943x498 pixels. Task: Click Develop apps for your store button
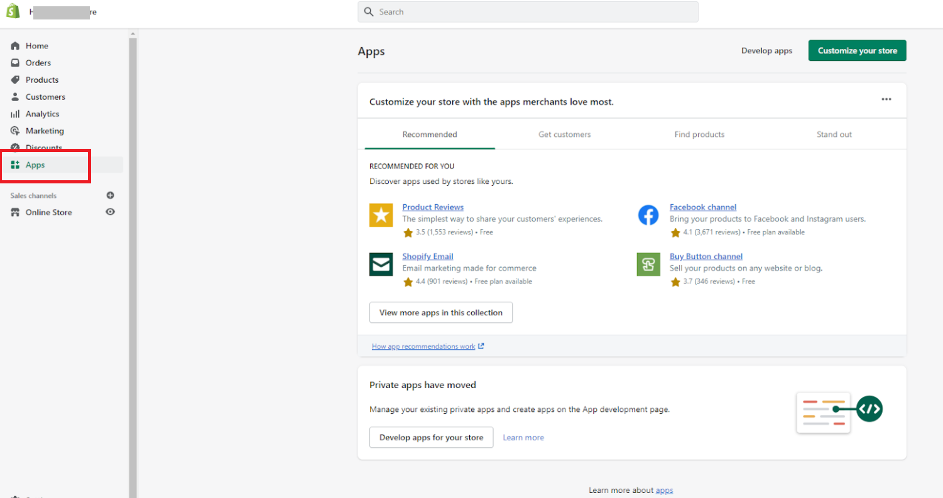coord(432,438)
